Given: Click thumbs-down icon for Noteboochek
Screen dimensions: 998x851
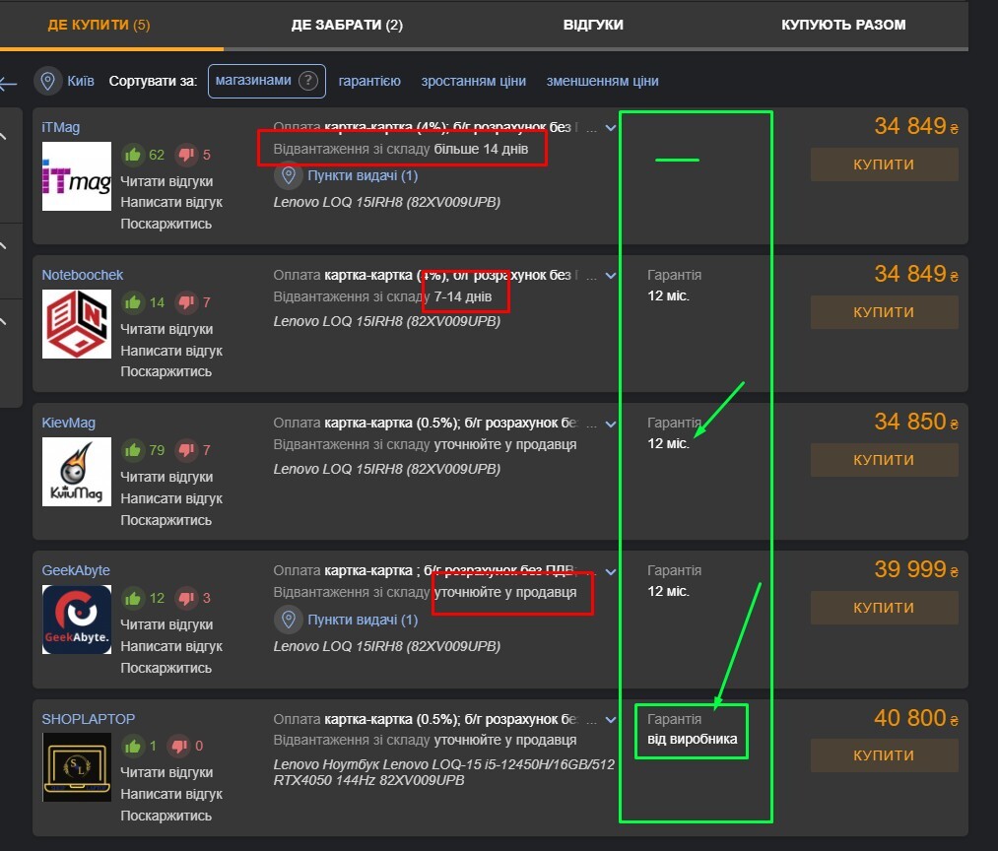Looking at the screenshot, I should (186, 302).
